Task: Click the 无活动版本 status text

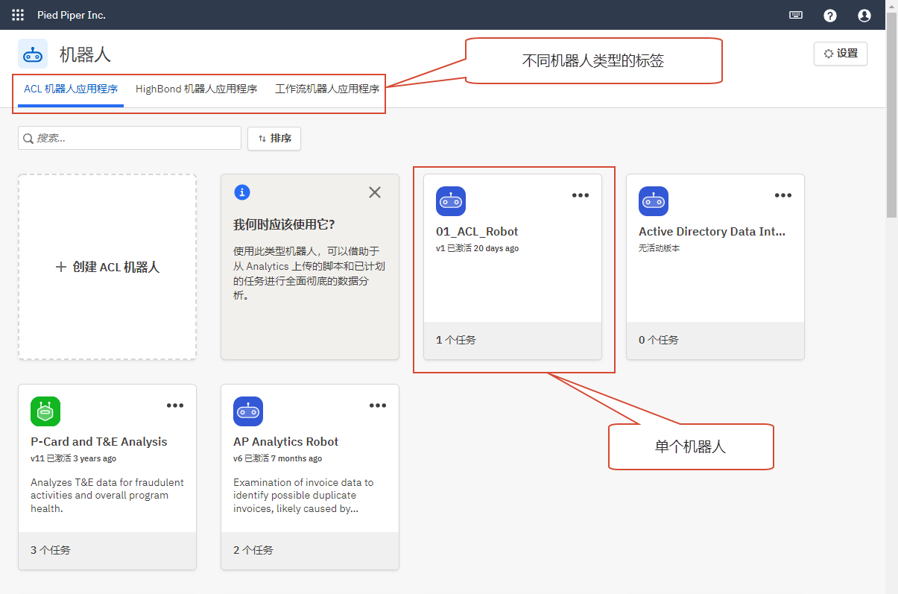Action: 660,248
